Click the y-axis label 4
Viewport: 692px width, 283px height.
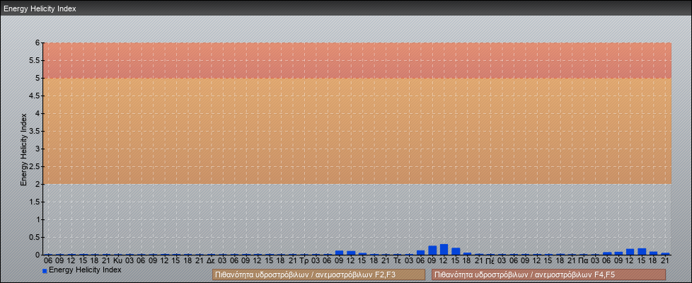[38, 113]
